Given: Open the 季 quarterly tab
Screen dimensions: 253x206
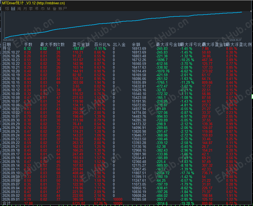Looking at the screenshot, I should point(31,9).
